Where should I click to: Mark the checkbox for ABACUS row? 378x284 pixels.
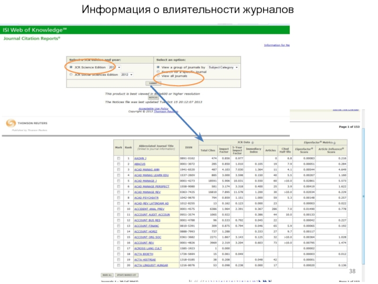pyautogui.click(x=119, y=164)
